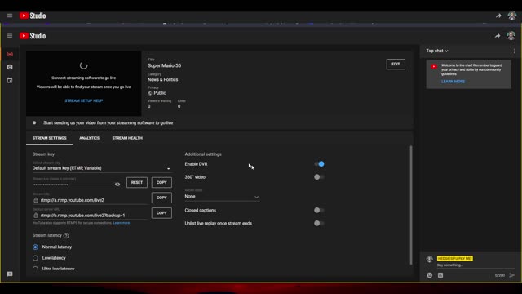Viewport: 522px width, 294px height.
Task: Select Low-latency radio button
Action: tap(35, 258)
